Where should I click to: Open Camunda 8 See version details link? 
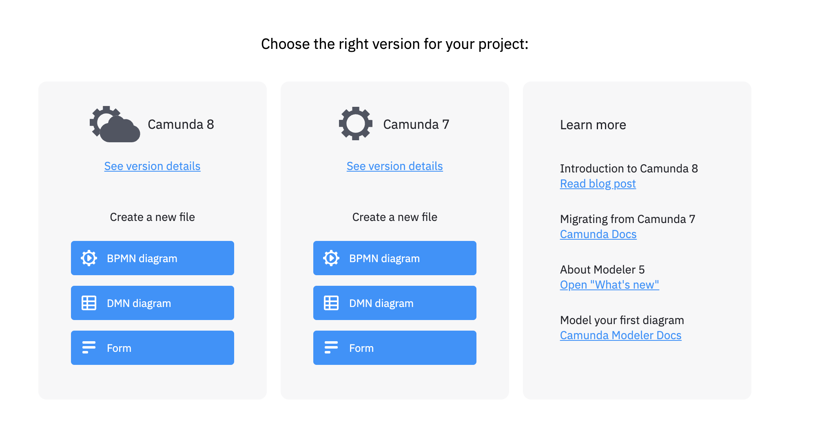tap(152, 166)
